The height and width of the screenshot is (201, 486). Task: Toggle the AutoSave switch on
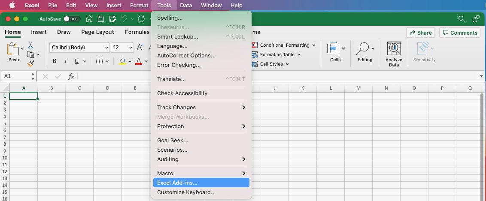click(71, 19)
